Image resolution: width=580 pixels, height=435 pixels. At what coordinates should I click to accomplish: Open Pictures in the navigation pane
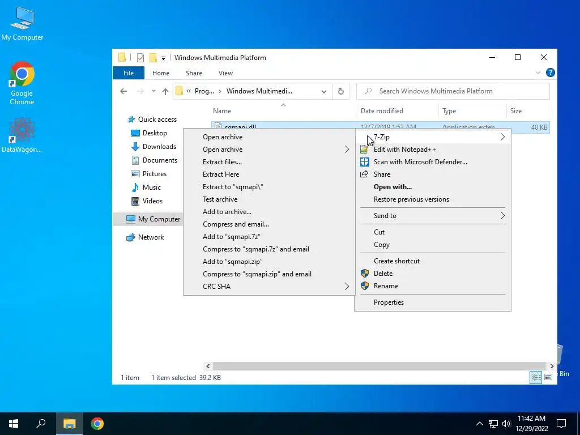click(x=149, y=173)
